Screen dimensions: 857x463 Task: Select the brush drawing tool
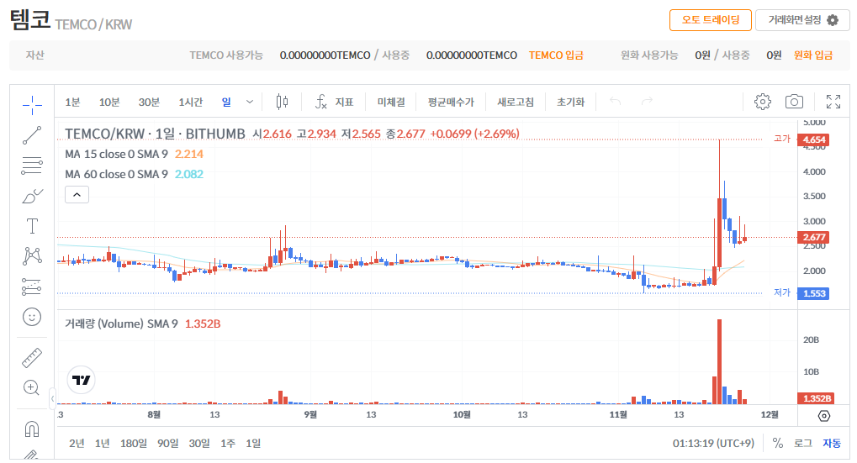(x=32, y=196)
